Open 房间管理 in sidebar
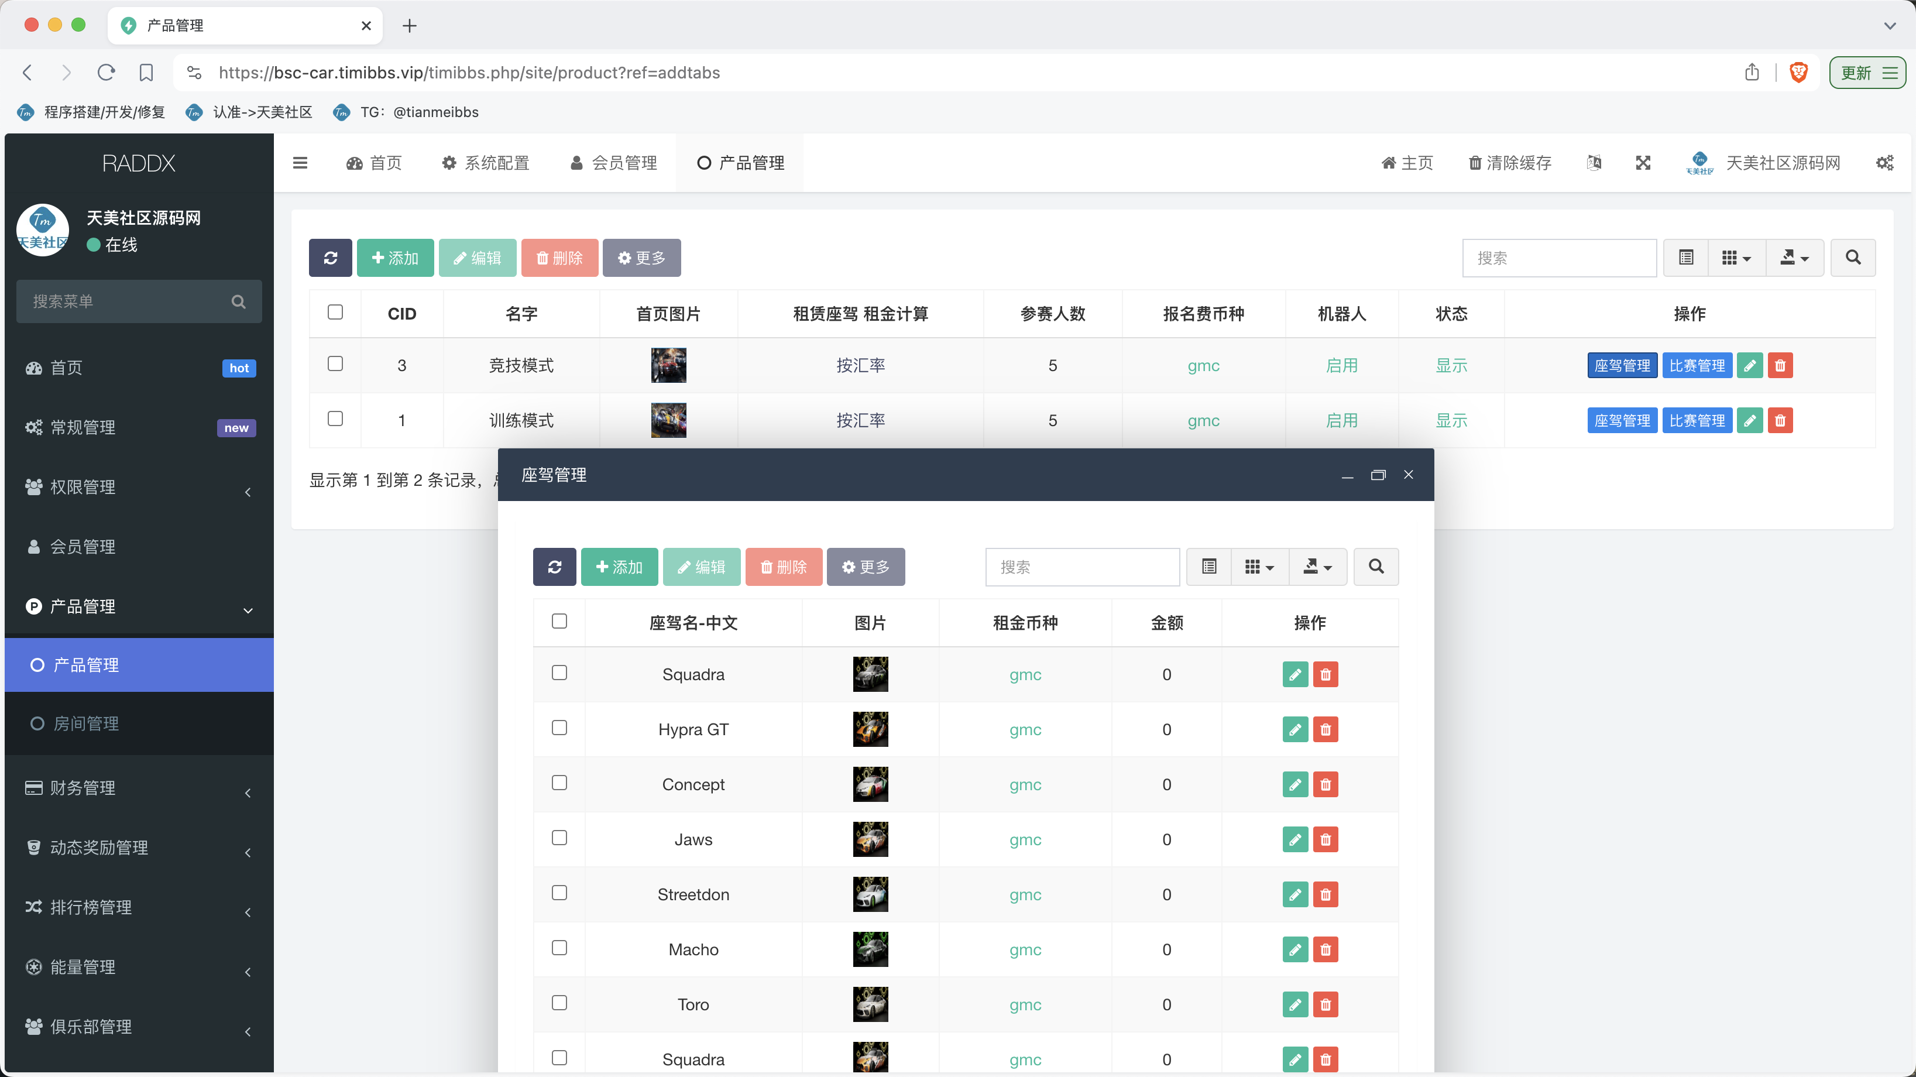 (x=139, y=723)
